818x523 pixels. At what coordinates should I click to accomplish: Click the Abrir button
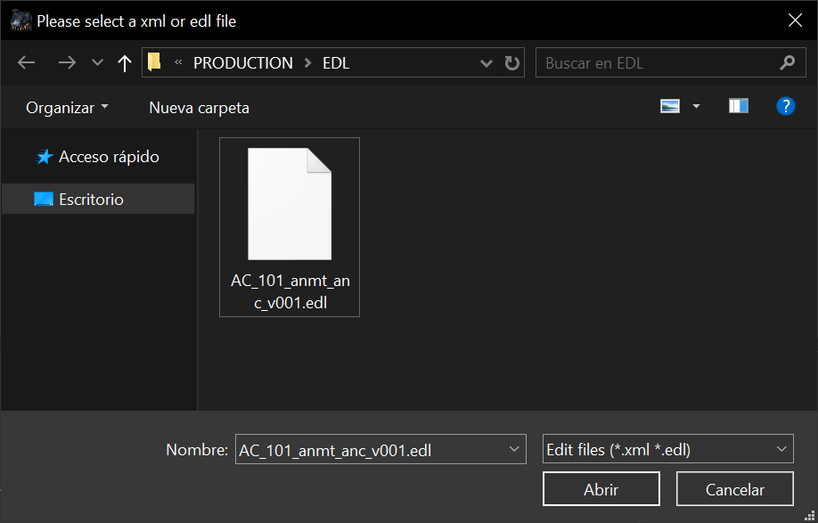(x=601, y=489)
